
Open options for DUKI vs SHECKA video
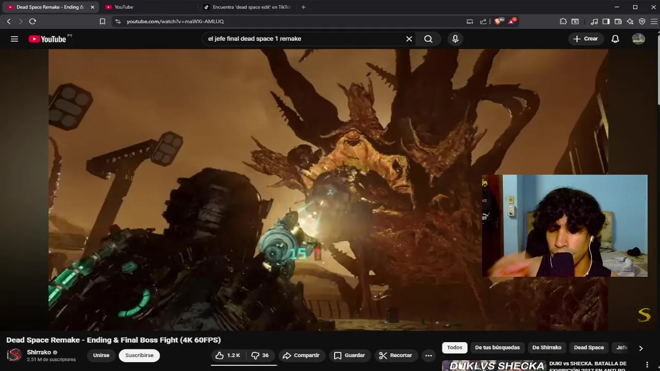pyautogui.click(x=647, y=365)
